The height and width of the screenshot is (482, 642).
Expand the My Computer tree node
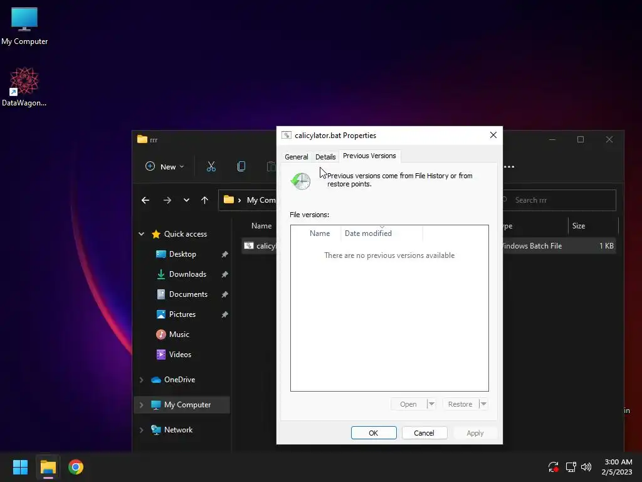click(x=141, y=405)
